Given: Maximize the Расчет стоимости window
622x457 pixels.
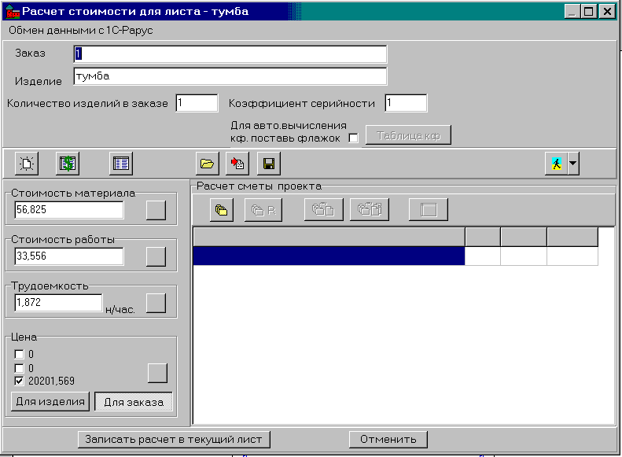Looking at the screenshot, I should [589, 12].
